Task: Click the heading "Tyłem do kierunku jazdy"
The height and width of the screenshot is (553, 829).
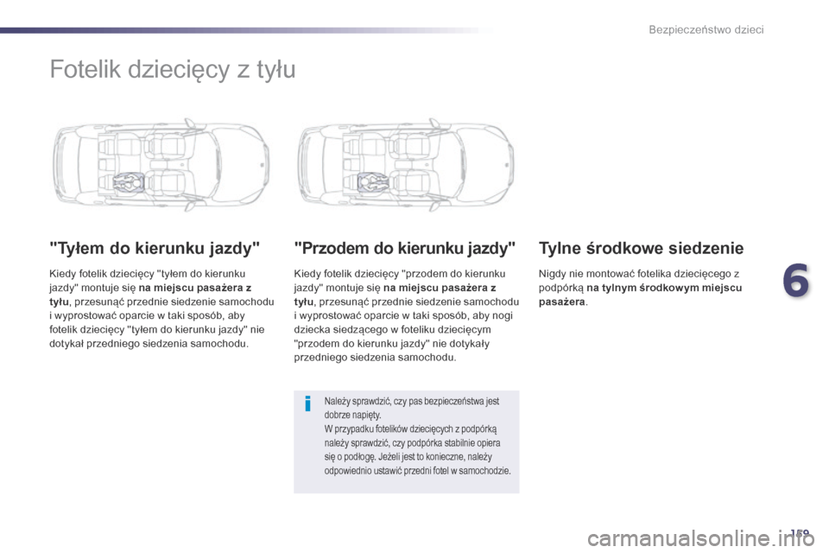Action: 155,248
